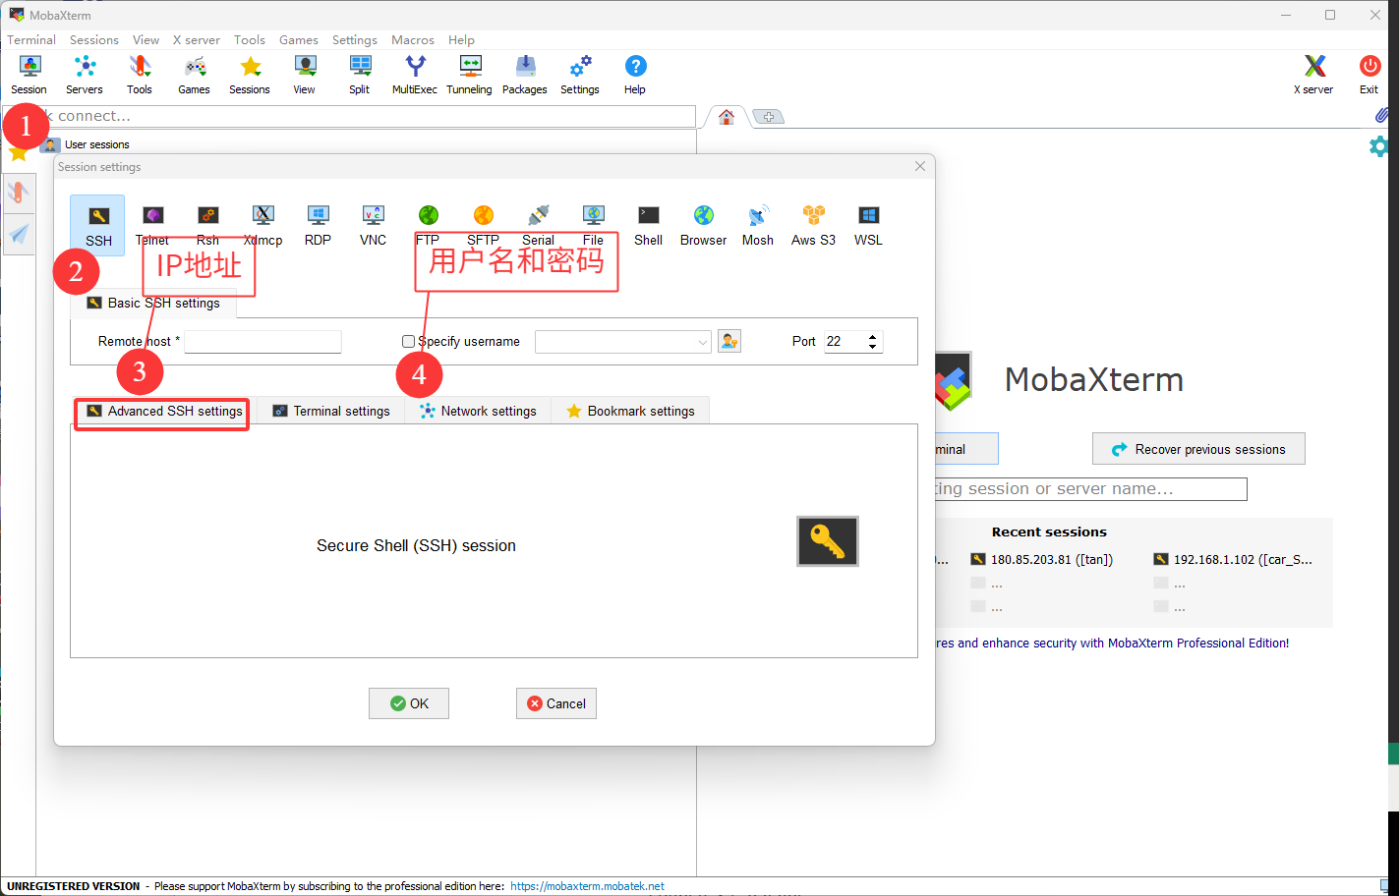Expand the username dropdown list
The width and height of the screenshot is (1399, 896).
point(703,342)
